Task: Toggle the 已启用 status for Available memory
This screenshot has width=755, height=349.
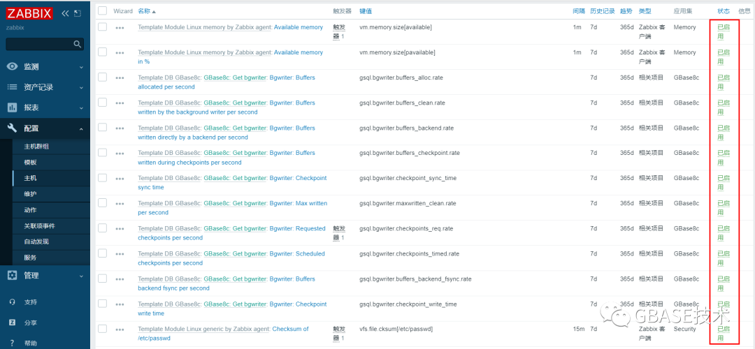Action: pyautogui.click(x=724, y=31)
